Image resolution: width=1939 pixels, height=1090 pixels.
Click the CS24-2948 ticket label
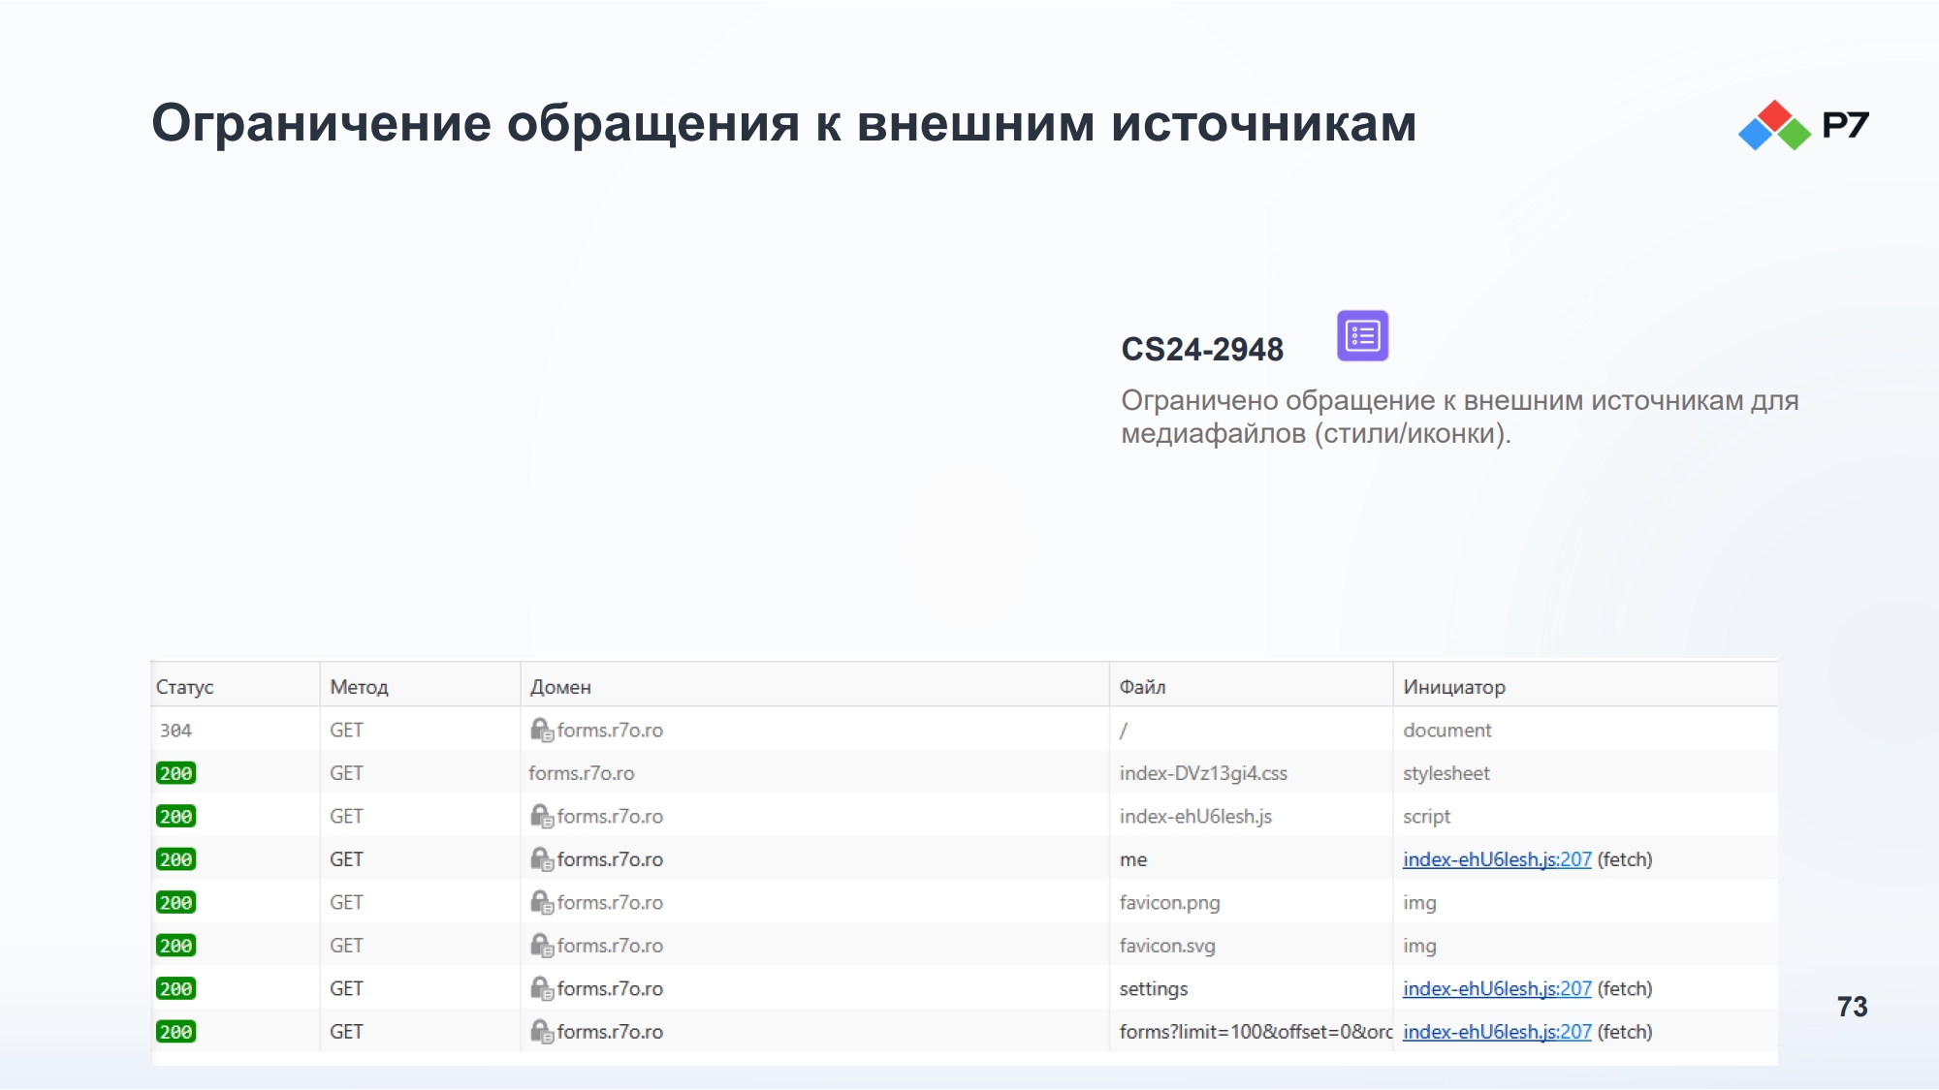tap(1202, 349)
